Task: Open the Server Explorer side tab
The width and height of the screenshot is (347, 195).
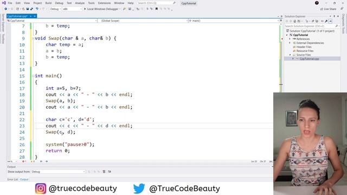Action: click(x=3, y=23)
